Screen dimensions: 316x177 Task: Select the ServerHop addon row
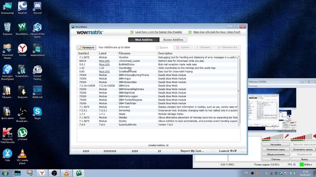(x=158, y=111)
